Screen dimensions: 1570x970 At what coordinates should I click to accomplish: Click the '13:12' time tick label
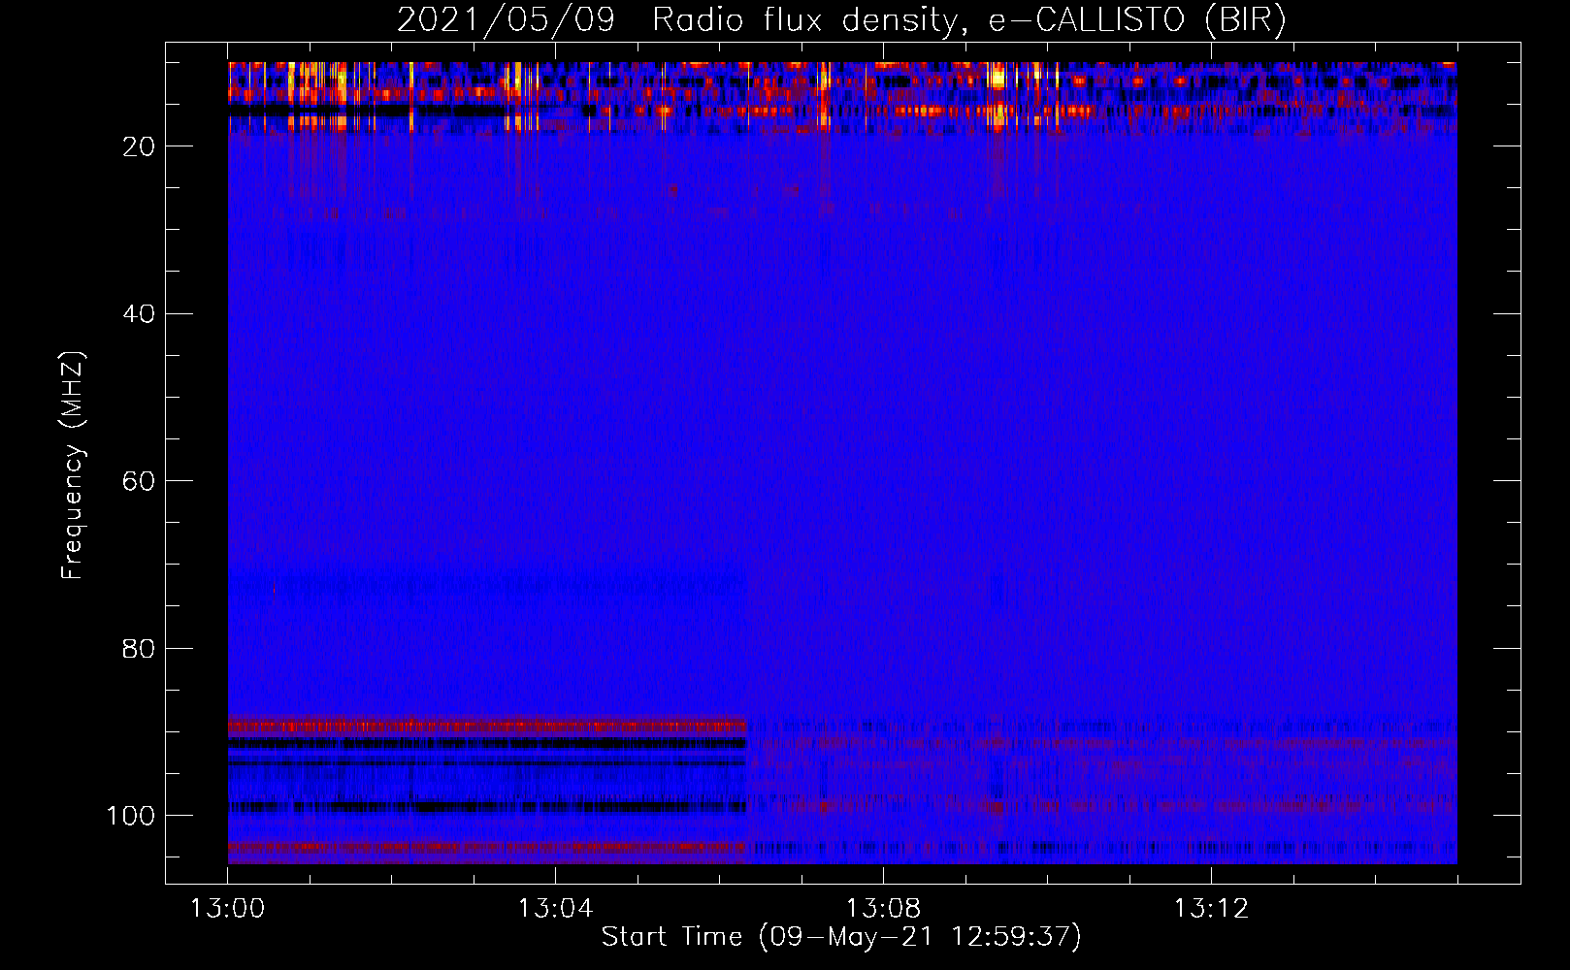tap(1211, 909)
